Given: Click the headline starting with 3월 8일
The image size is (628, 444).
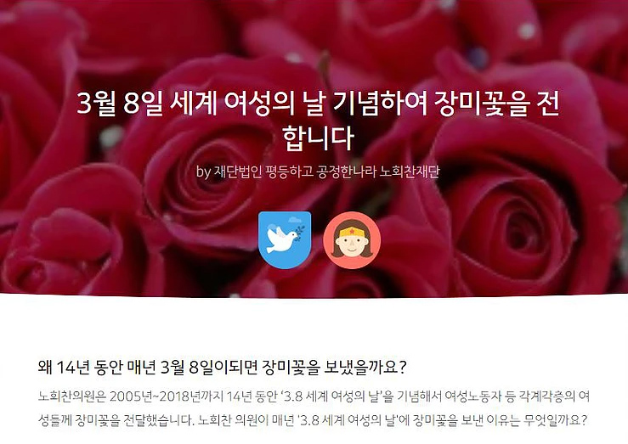Looking at the screenshot, I should 318,121.
